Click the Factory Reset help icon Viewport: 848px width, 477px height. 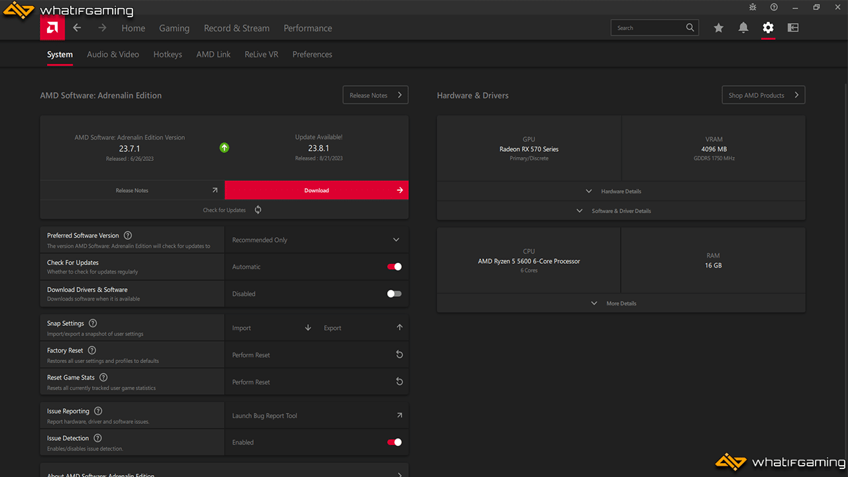pyautogui.click(x=92, y=350)
